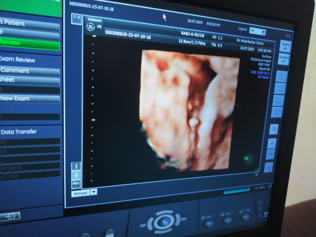The height and width of the screenshot is (237, 316).
Task: Click the top-left layout expand icon
Action: click(76, 19)
